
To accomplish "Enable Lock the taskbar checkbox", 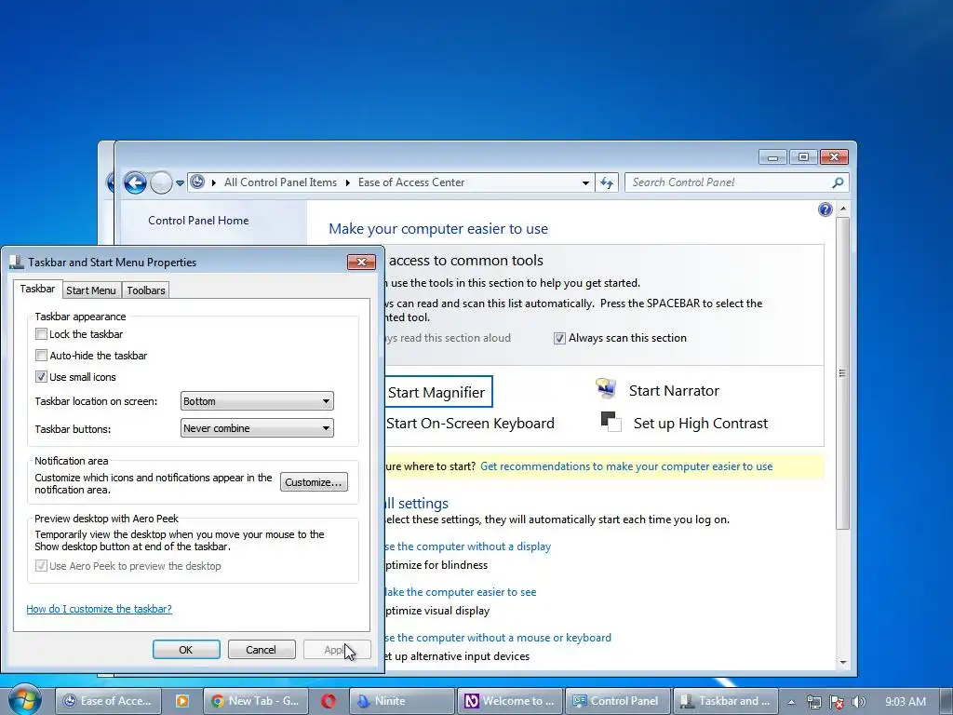I will tap(41, 334).
